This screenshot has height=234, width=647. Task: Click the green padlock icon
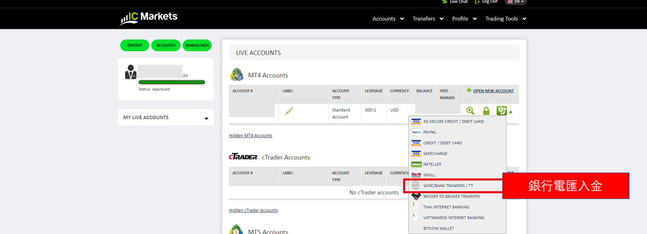[x=486, y=111]
